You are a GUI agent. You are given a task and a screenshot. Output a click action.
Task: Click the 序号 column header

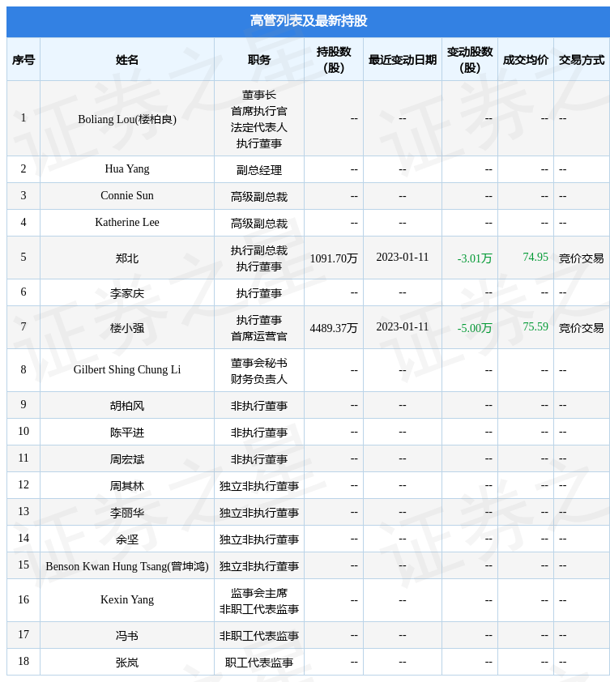[23, 60]
